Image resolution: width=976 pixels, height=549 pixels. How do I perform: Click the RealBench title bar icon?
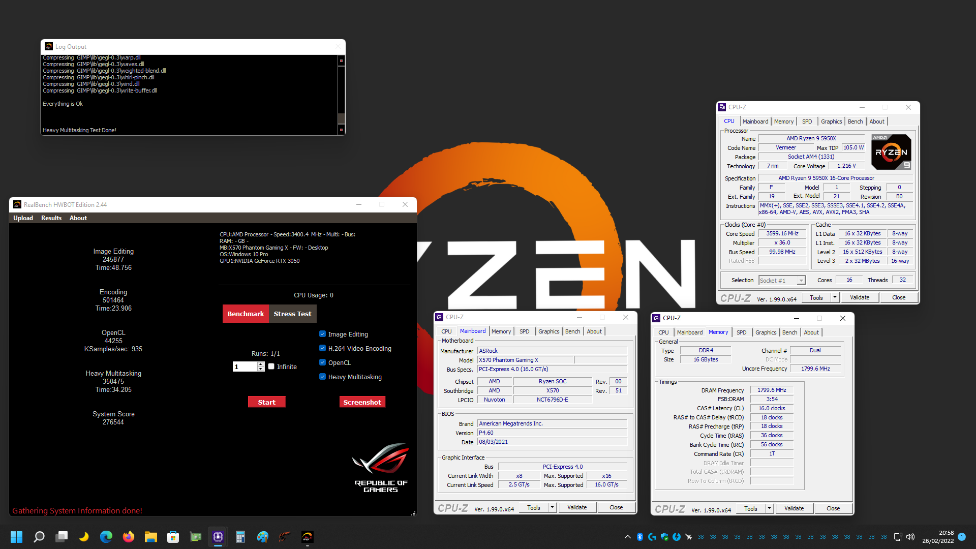pyautogui.click(x=17, y=204)
